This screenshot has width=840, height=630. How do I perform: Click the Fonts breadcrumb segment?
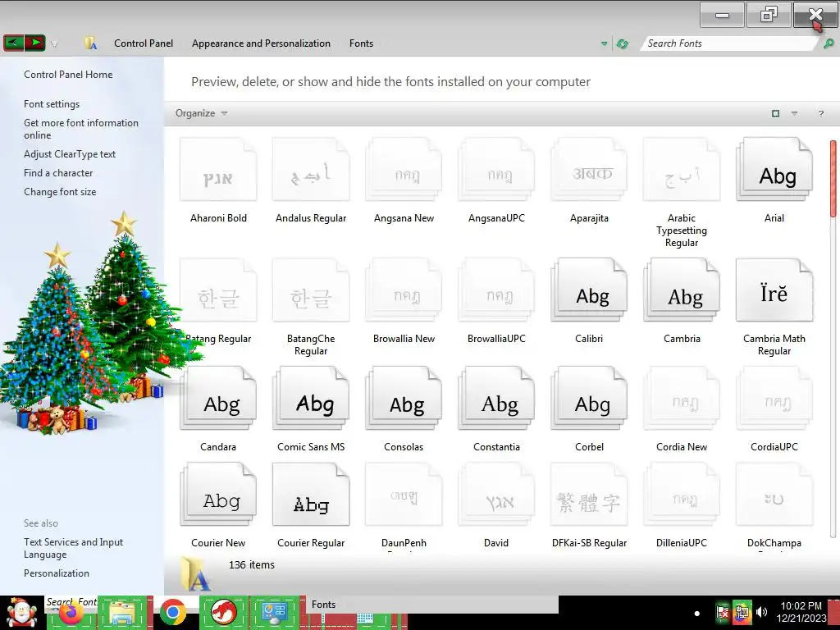[361, 43]
